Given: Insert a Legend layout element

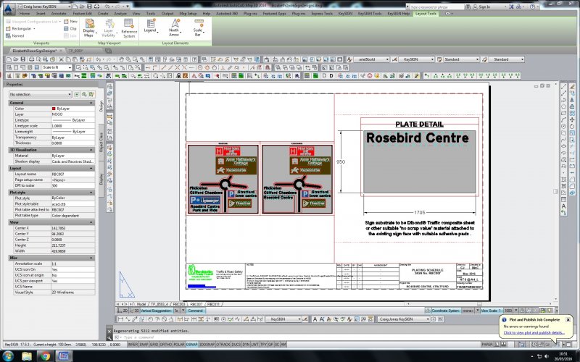Looking at the screenshot, I should click(151, 26).
